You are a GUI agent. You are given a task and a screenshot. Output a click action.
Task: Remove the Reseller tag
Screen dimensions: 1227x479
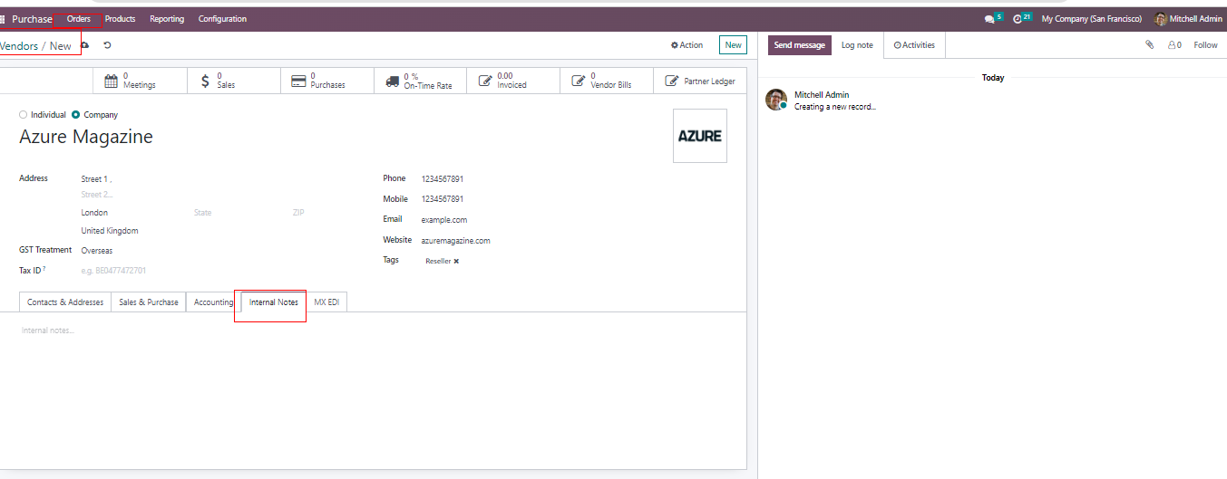point(456,261)
